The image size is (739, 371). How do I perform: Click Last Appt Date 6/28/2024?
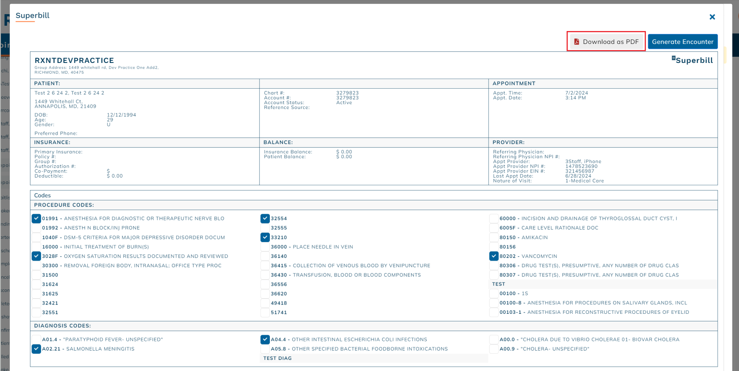click(x=578, y=176)
